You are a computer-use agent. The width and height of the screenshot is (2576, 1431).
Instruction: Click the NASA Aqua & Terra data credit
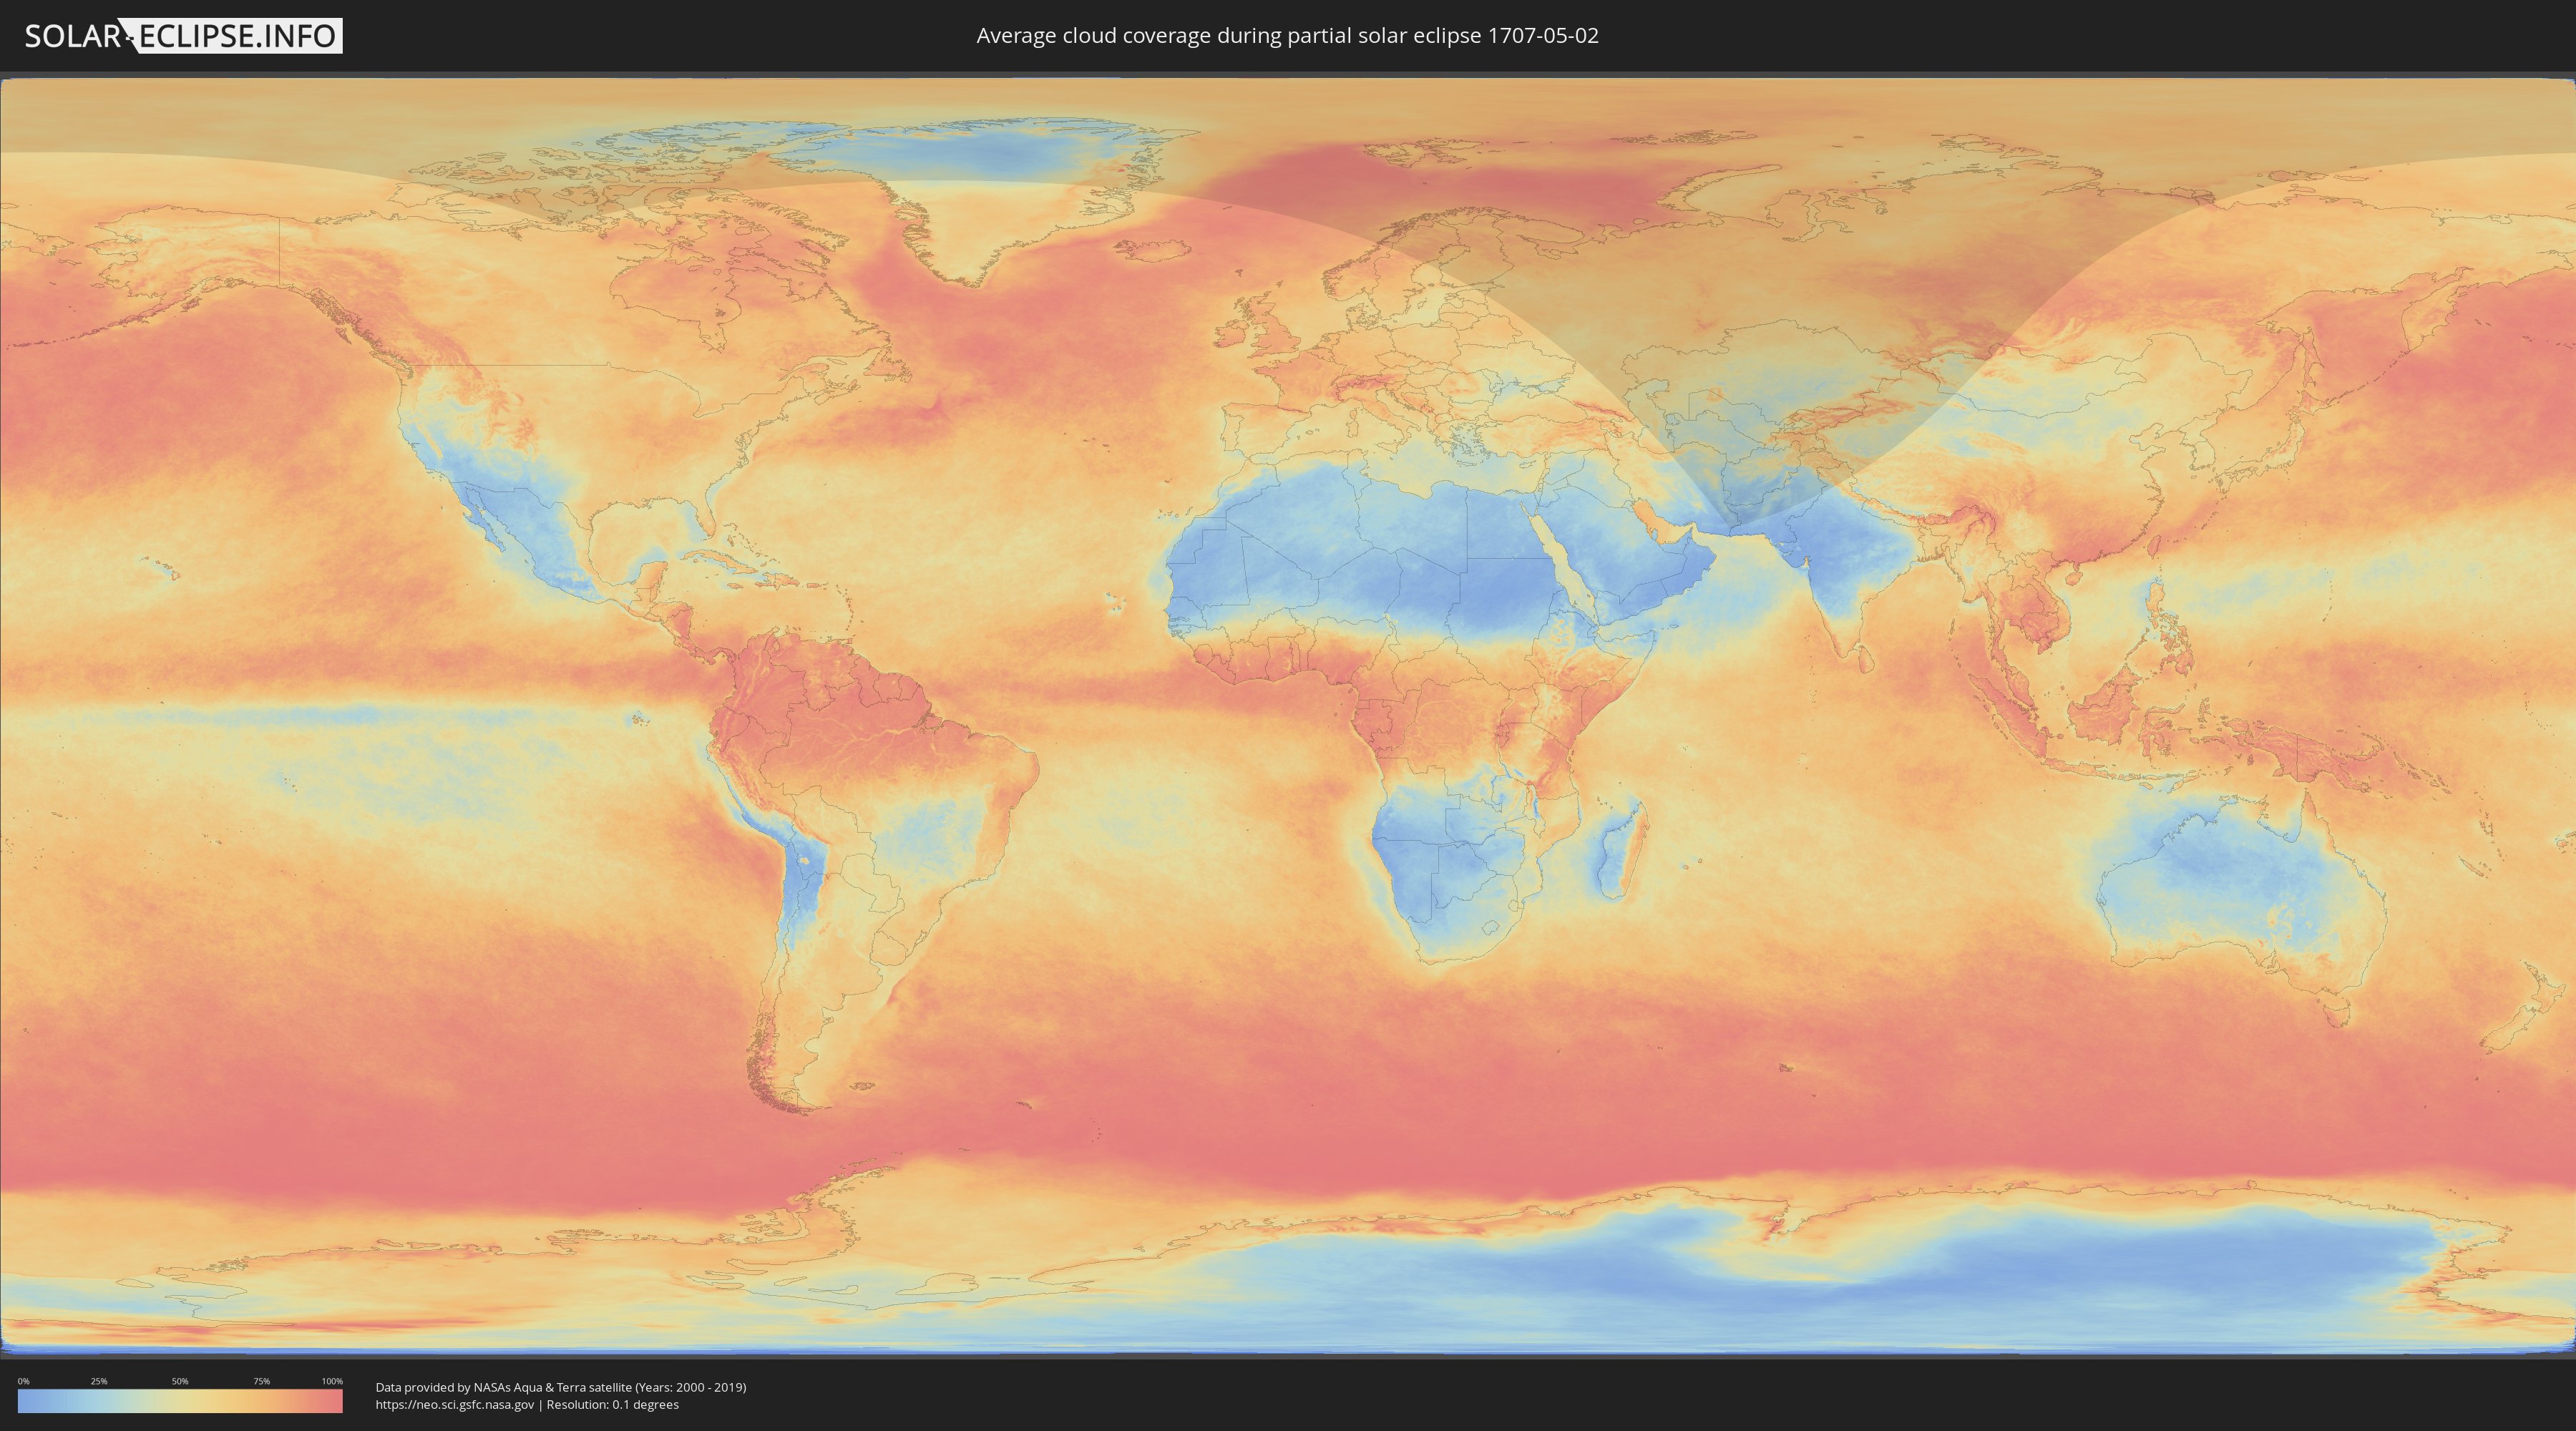561,1387
